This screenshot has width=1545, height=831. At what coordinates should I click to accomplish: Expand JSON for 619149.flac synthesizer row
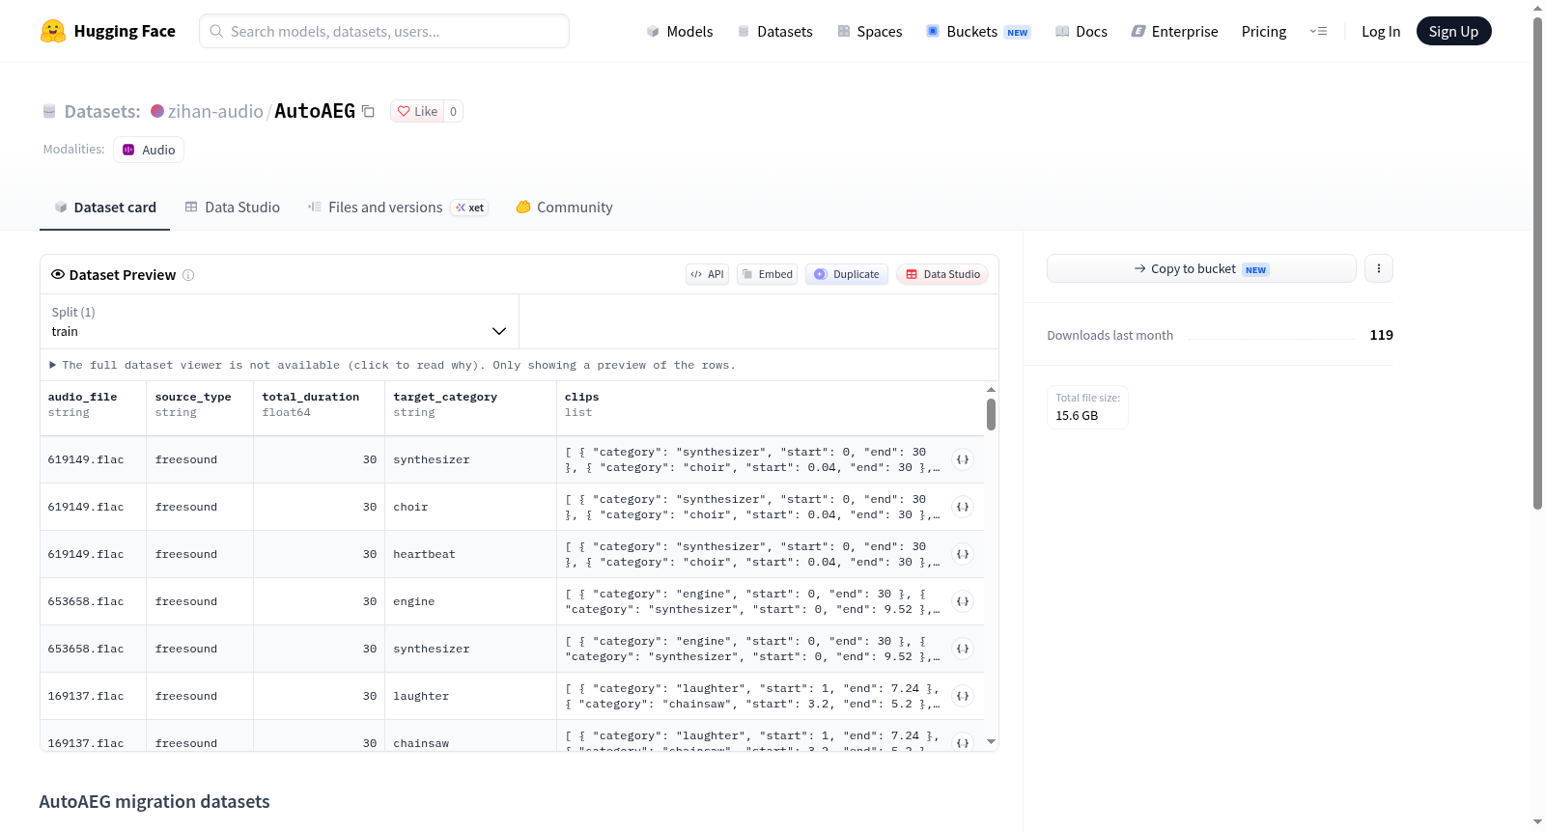963,459
